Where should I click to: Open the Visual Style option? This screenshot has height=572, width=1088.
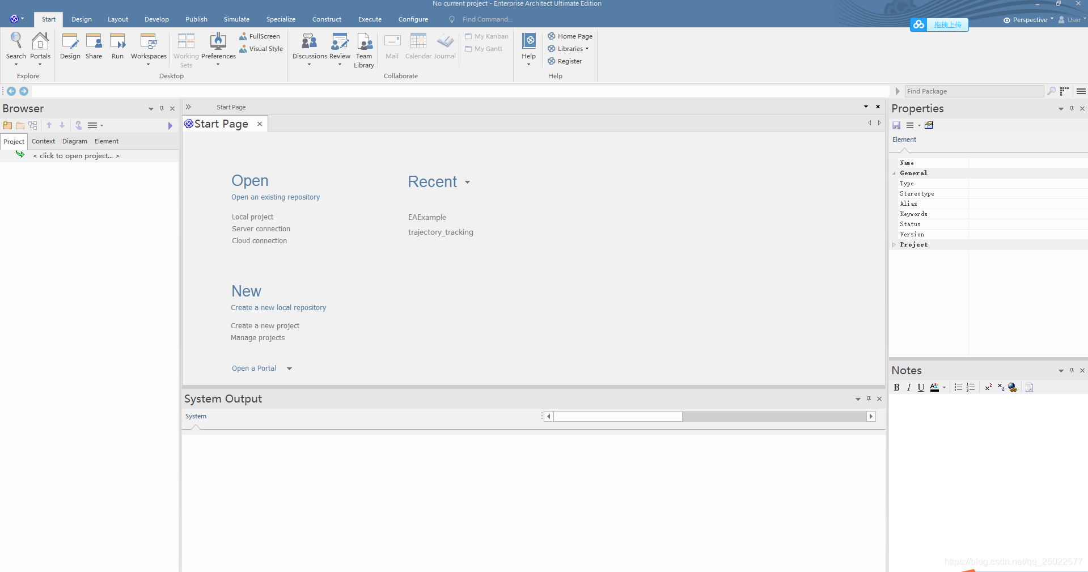click(x=261, y=49)
